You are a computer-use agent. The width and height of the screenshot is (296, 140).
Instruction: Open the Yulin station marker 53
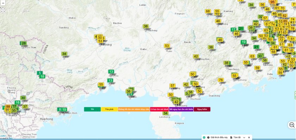click(x=167, y=46)
